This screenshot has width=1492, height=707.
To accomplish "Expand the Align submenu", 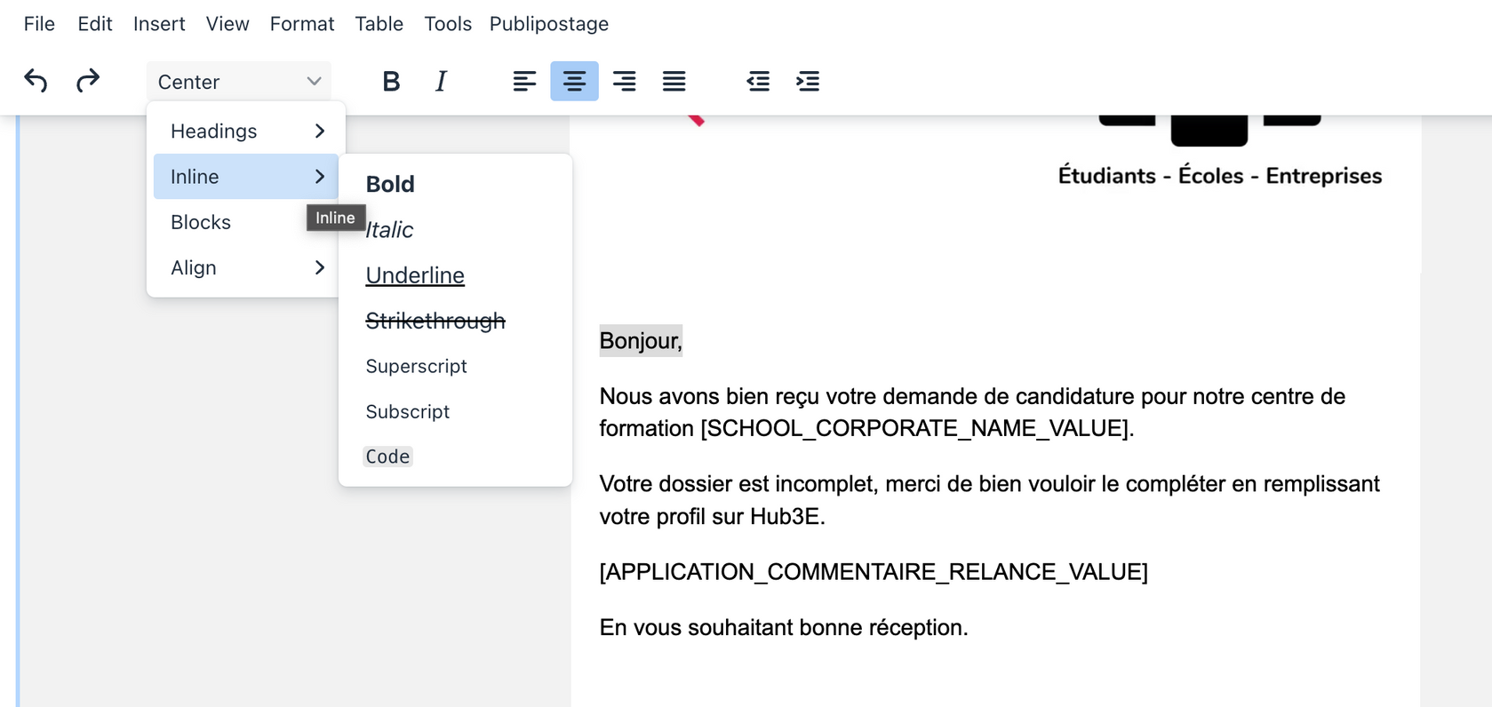I will pyautogui.click(x=246, y=267).
